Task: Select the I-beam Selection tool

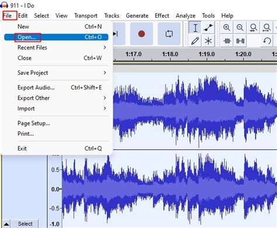Action: pyautogui.click(x=195, y=28)
